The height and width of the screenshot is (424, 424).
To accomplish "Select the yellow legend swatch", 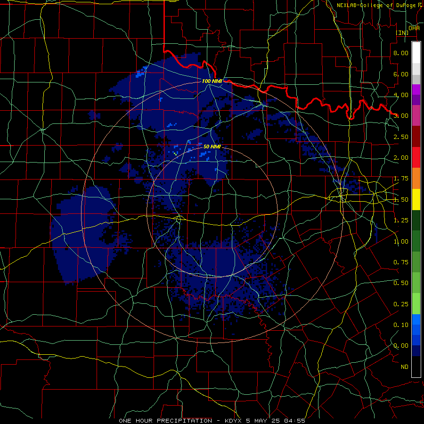I will (416, 199).
